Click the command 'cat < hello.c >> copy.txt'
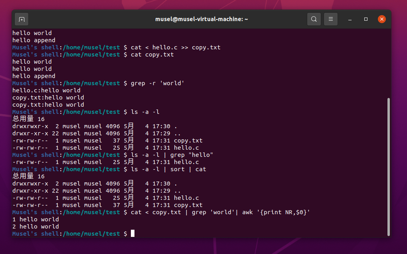Viewport: 407px width, 254px height. coord(176,47)
